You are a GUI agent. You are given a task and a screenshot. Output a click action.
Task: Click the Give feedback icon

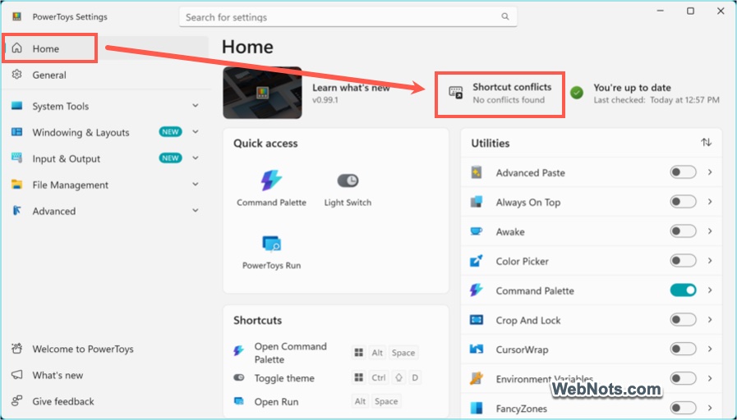coord(17,401)
